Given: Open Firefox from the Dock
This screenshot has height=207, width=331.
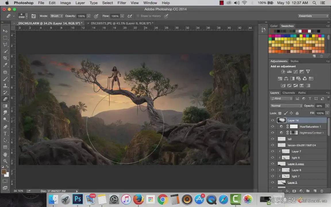Looking at the screenshot, I should 138,199.
